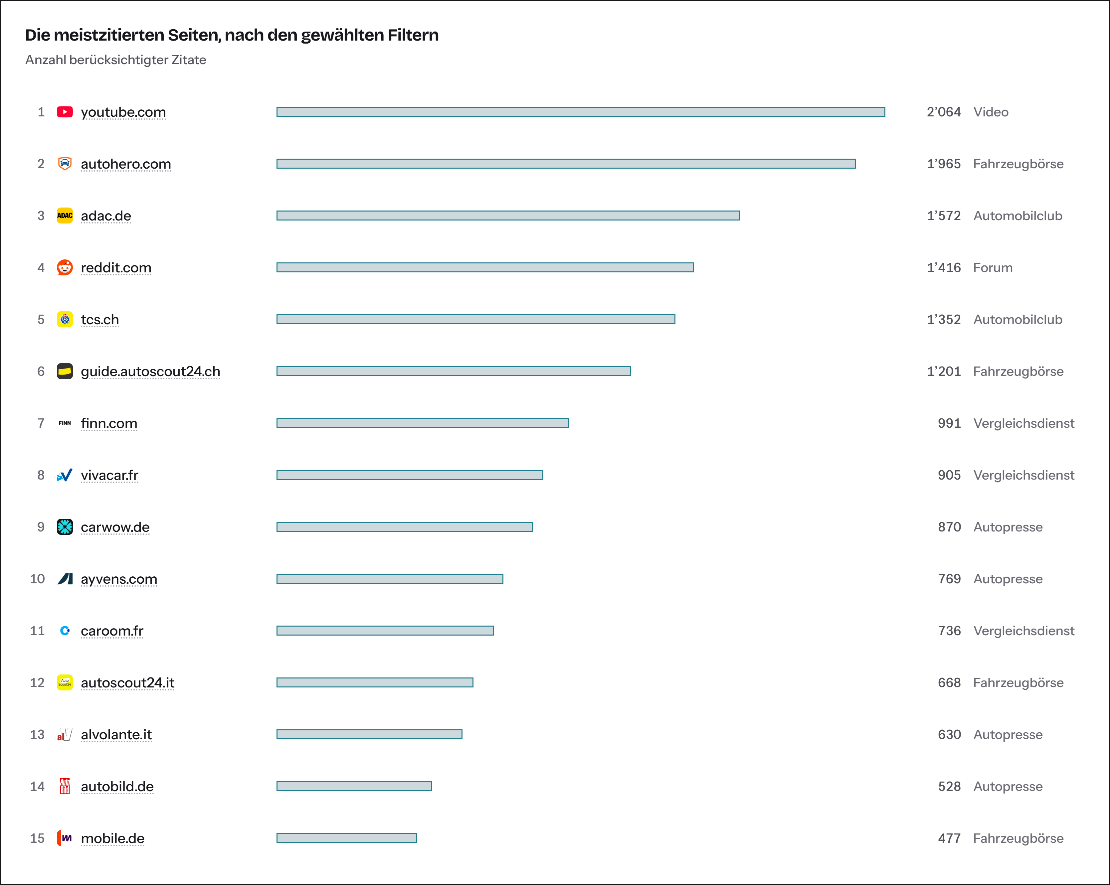Click the autohero.com citation bar
This screenshot has width=1110, height=885.
tap(566, 164)
